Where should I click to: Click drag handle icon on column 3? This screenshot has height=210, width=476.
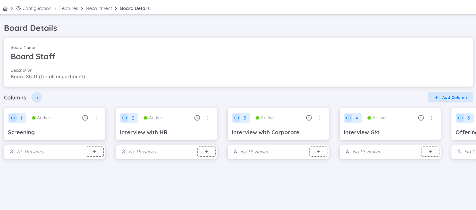tap(237, 118)
